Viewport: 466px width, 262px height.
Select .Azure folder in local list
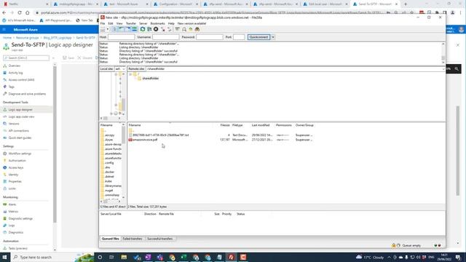click(108, 140)
